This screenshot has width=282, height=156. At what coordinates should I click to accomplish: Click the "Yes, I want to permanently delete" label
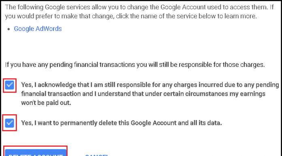122,123
